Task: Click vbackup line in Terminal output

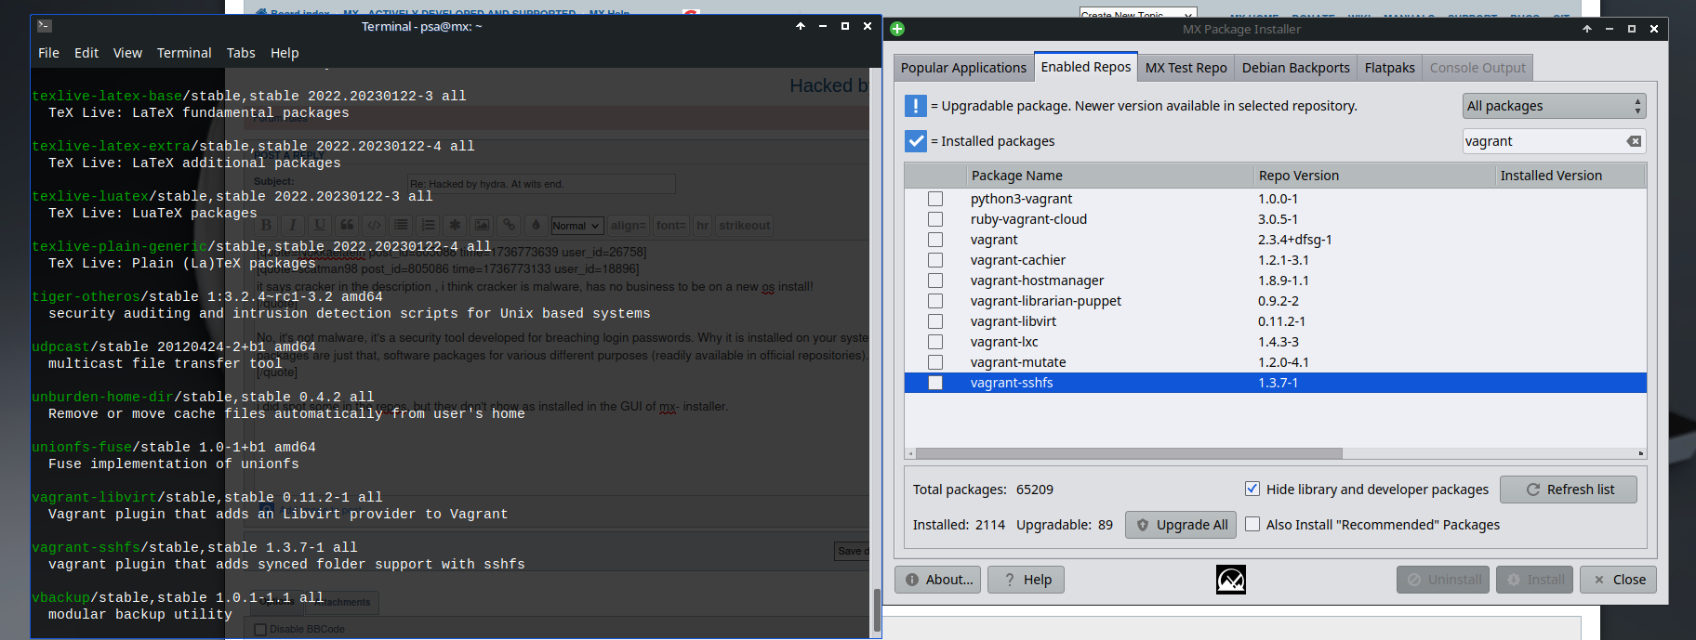Action: pos(178,598)
